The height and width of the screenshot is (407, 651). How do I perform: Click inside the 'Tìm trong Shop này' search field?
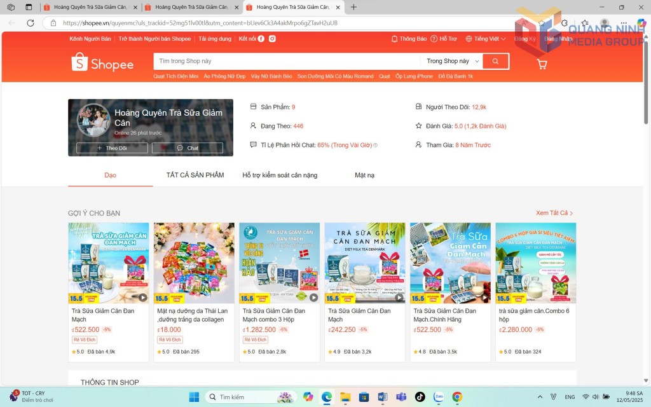pos(286,61)
